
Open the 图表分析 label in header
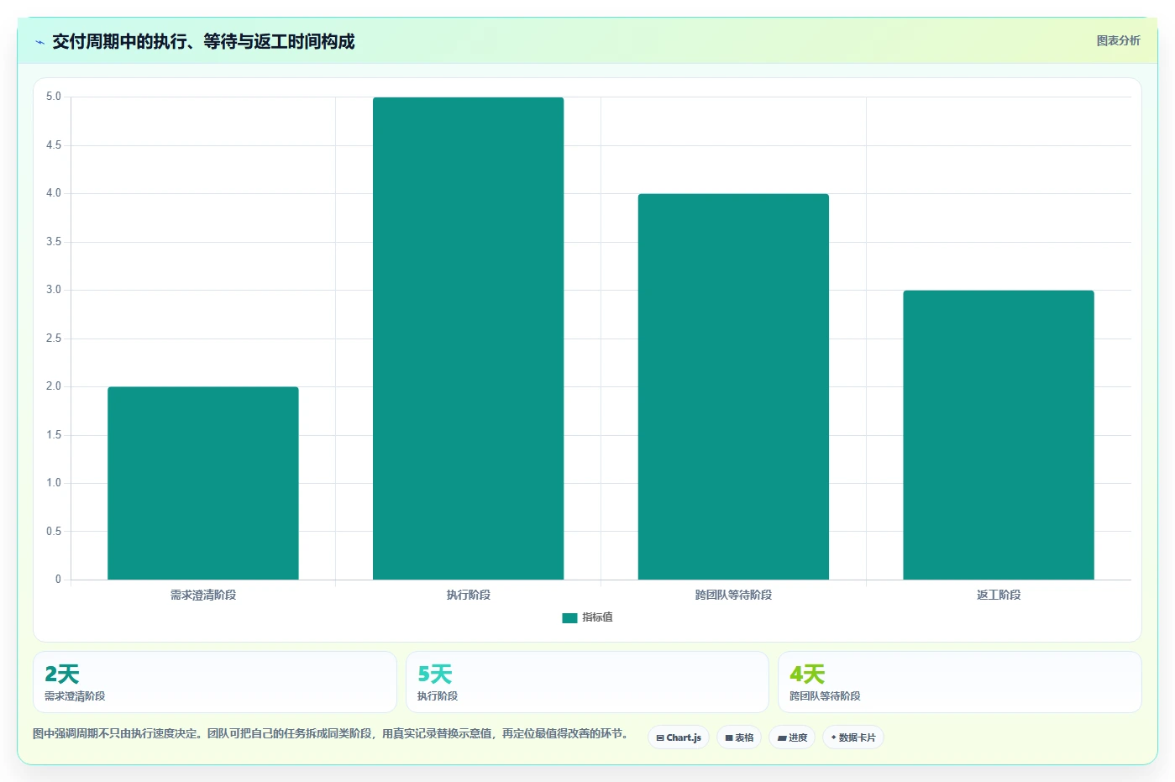click(1118, 40)
